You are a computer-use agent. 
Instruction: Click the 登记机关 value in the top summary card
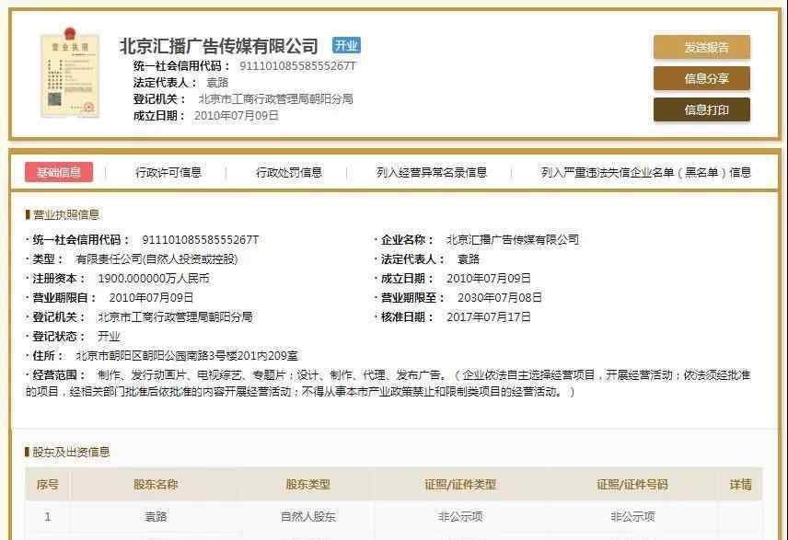click(275, 99)
